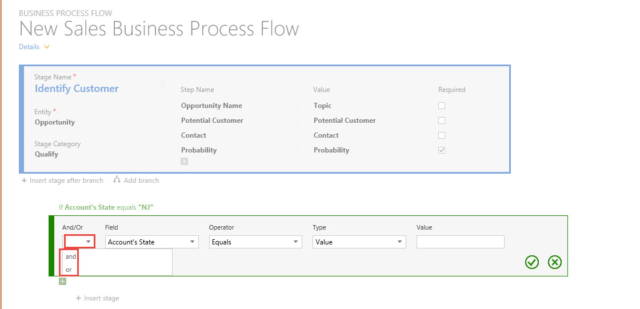Toggle Required checkbox for Potential Customer step
Viewport: 640px width, 309px height.
coord(441,121)
